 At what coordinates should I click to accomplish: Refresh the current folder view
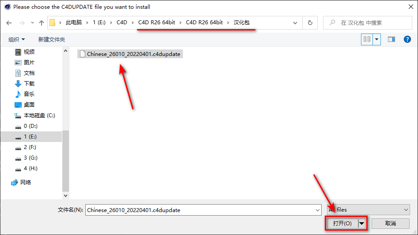pyautogui.click(x=310, y=23)
